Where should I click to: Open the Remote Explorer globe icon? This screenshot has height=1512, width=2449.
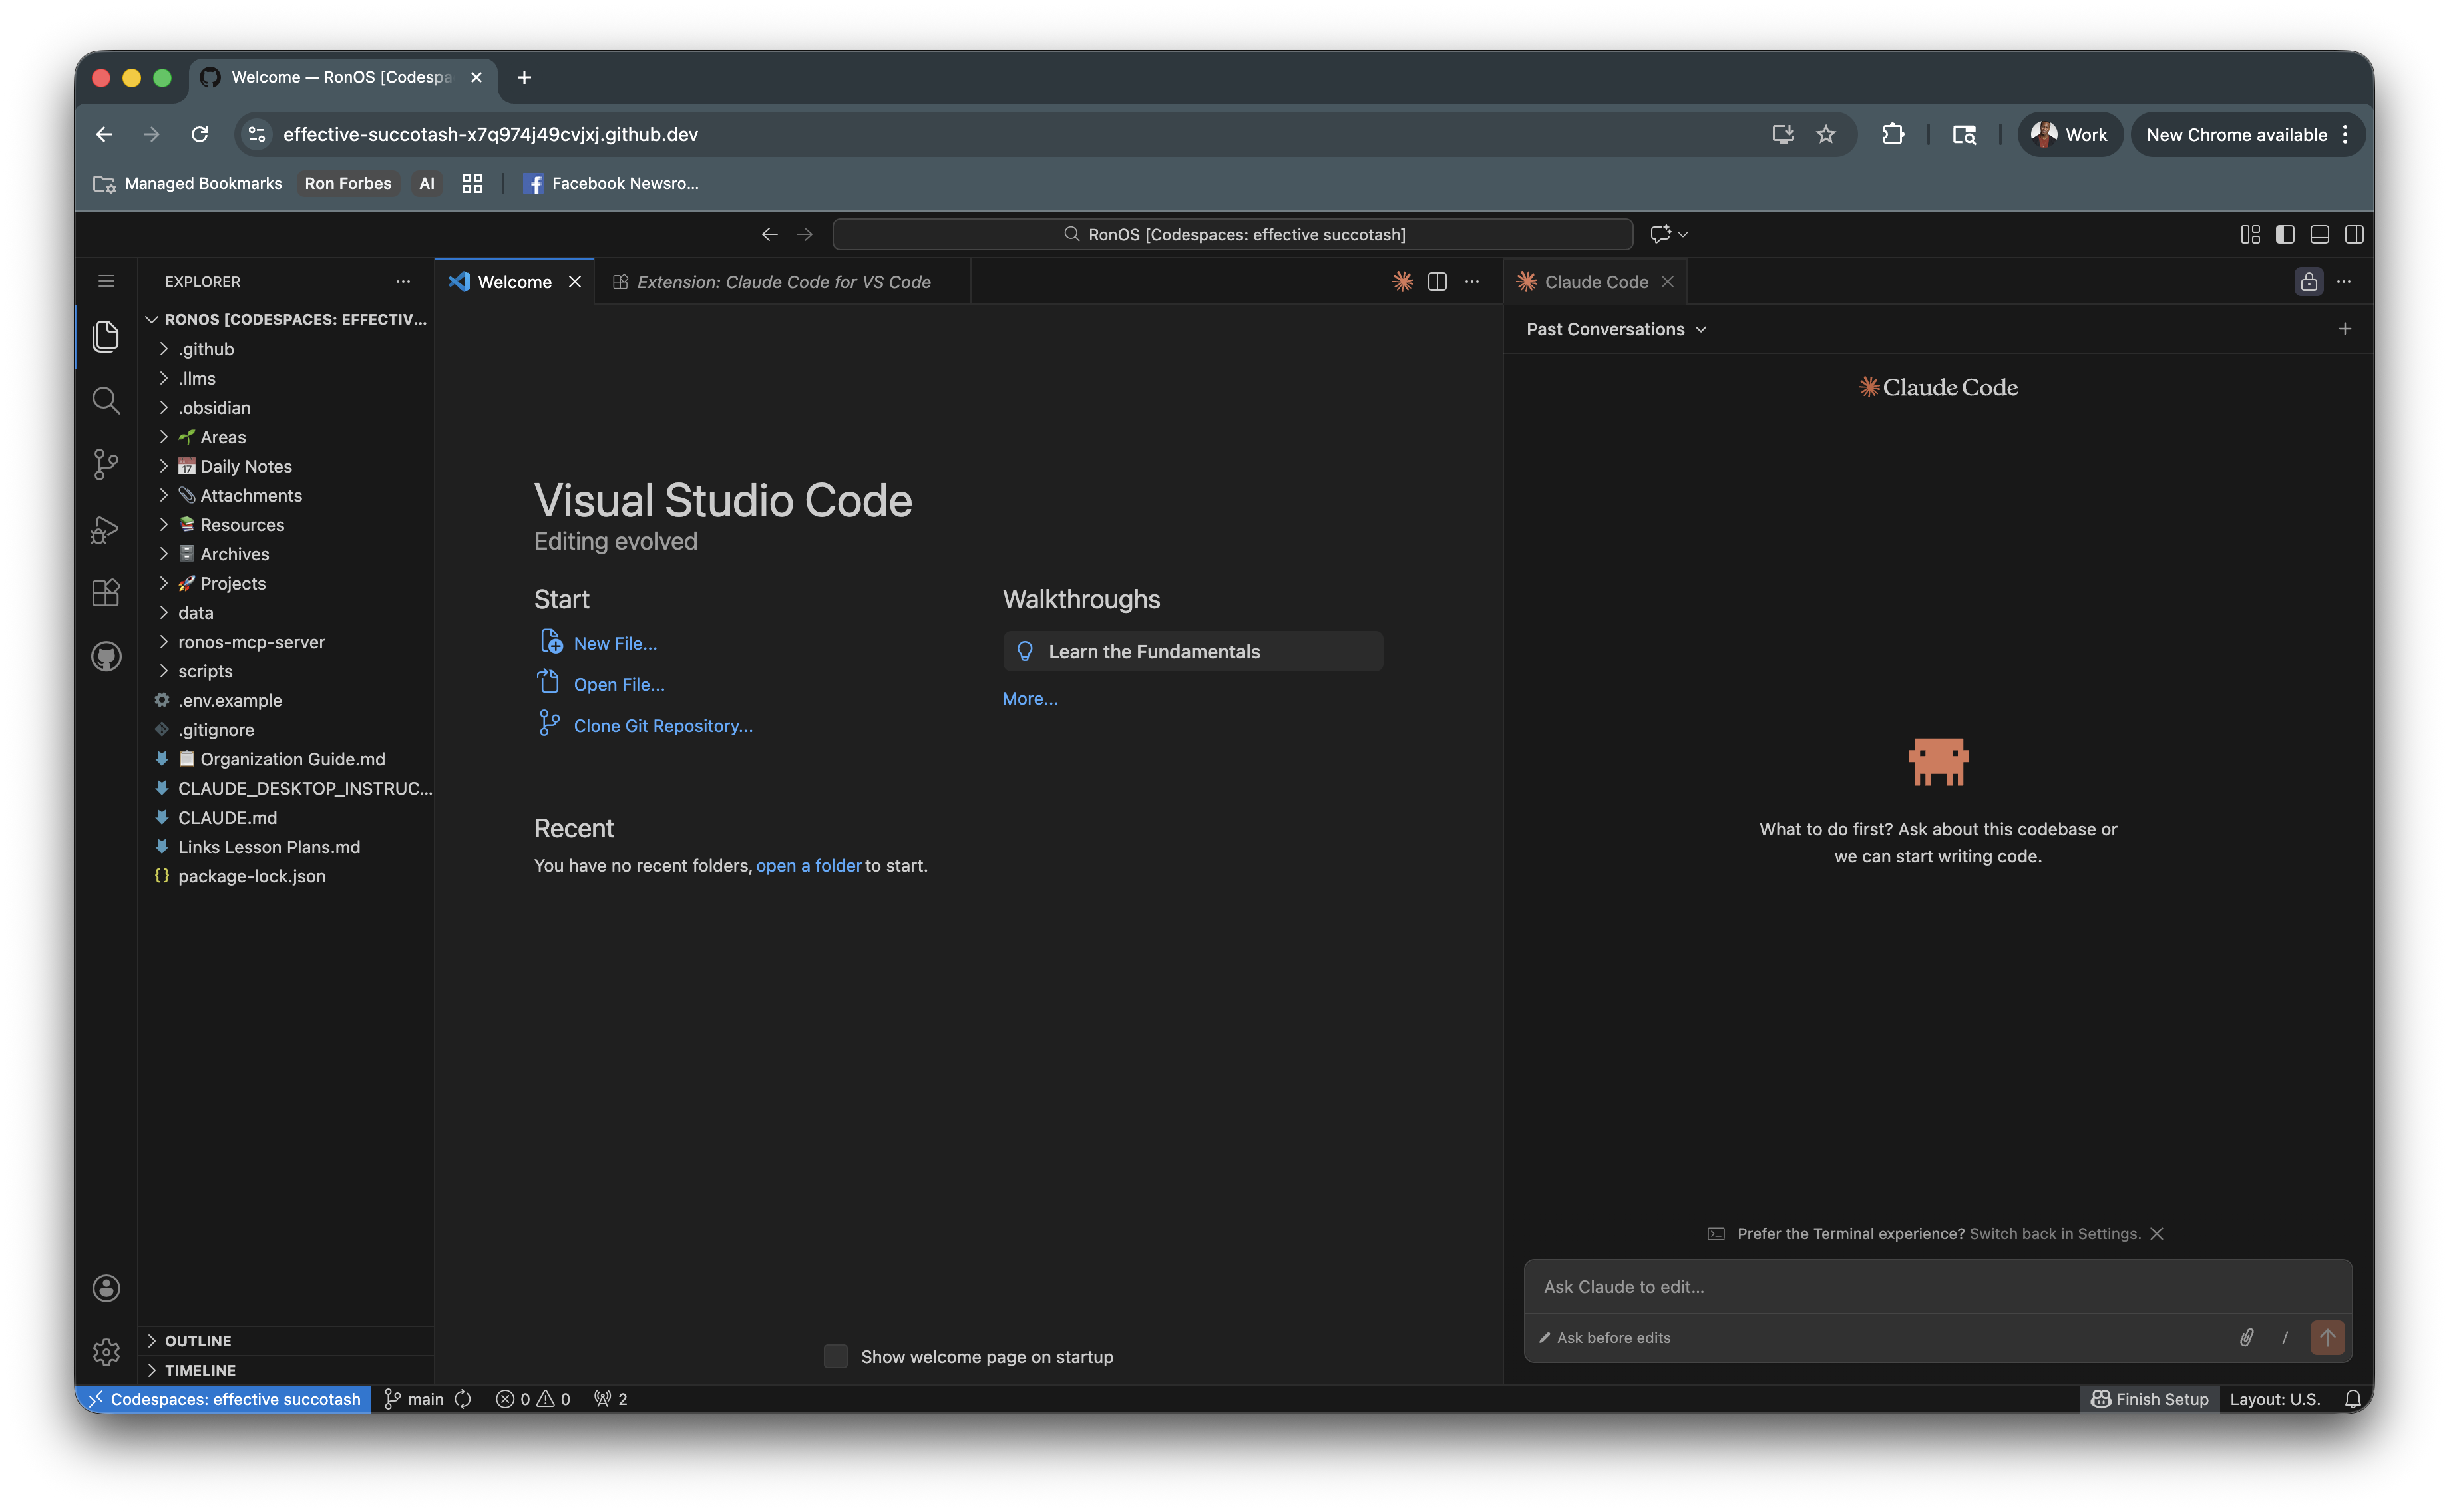[106, 656]
